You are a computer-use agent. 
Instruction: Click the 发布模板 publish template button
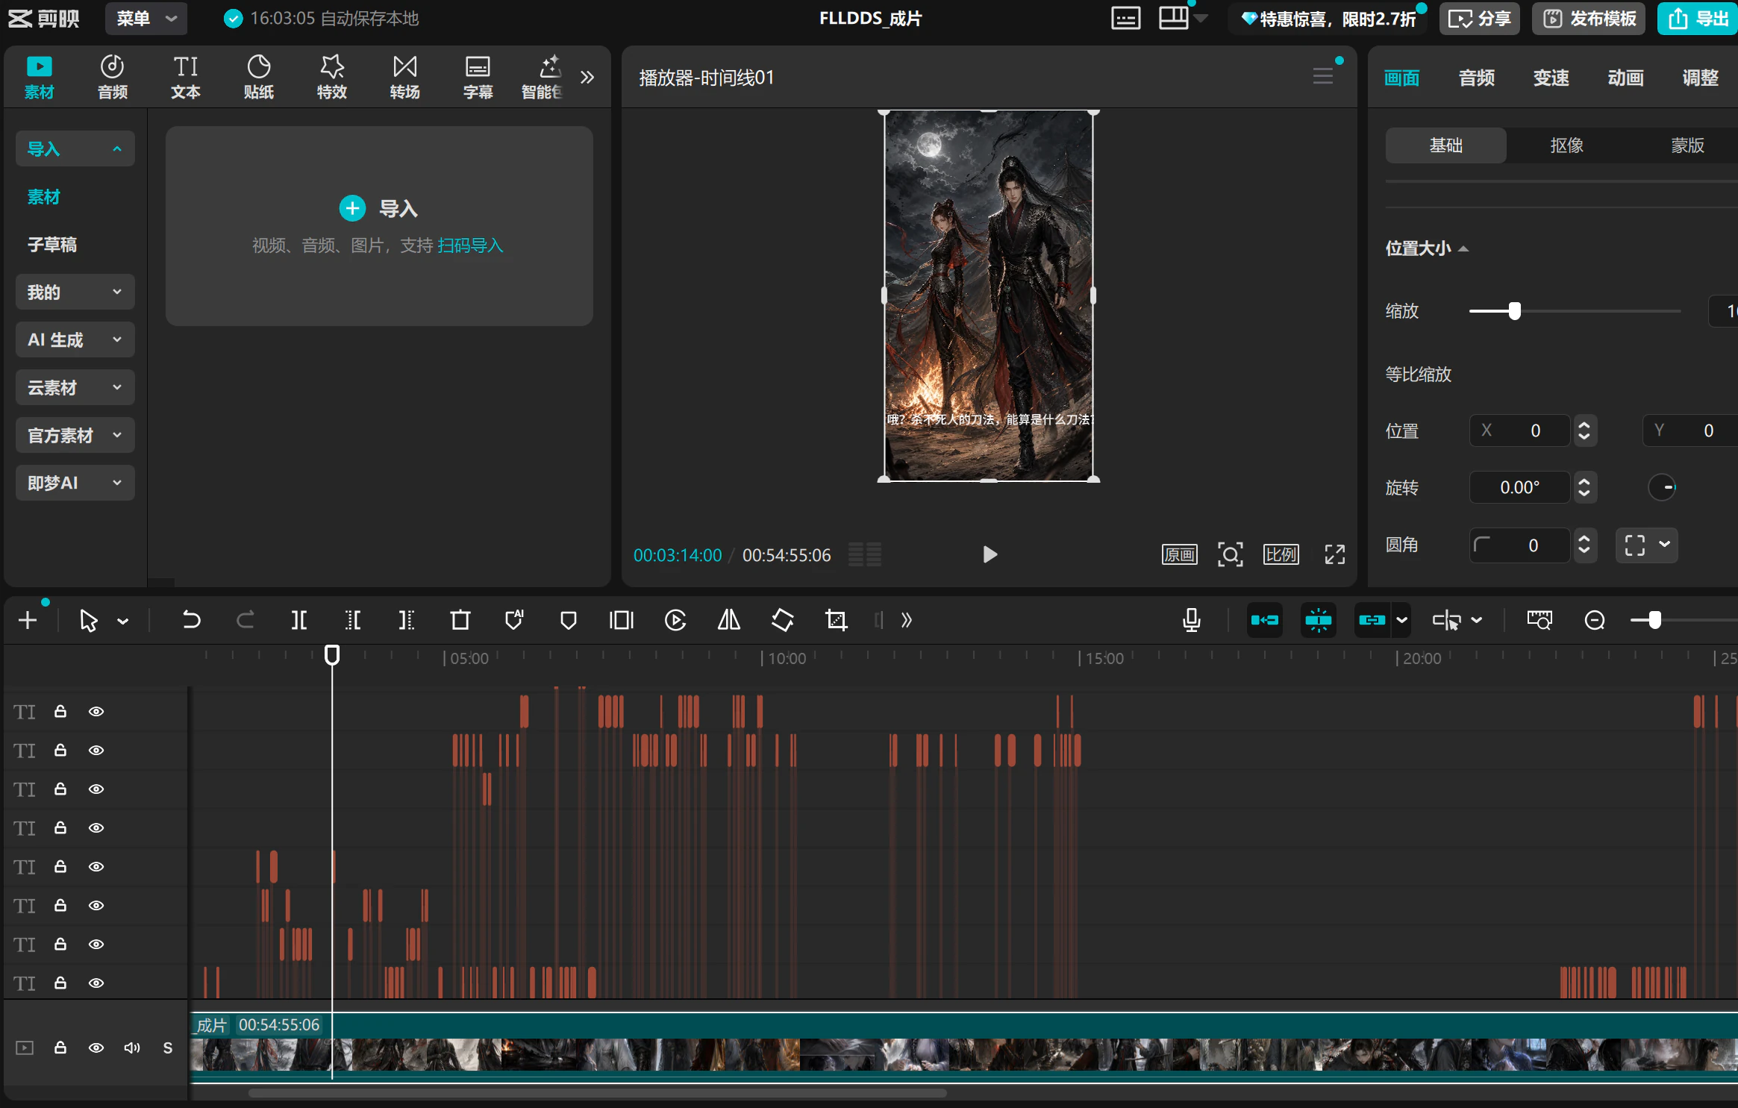(1589, 19)
